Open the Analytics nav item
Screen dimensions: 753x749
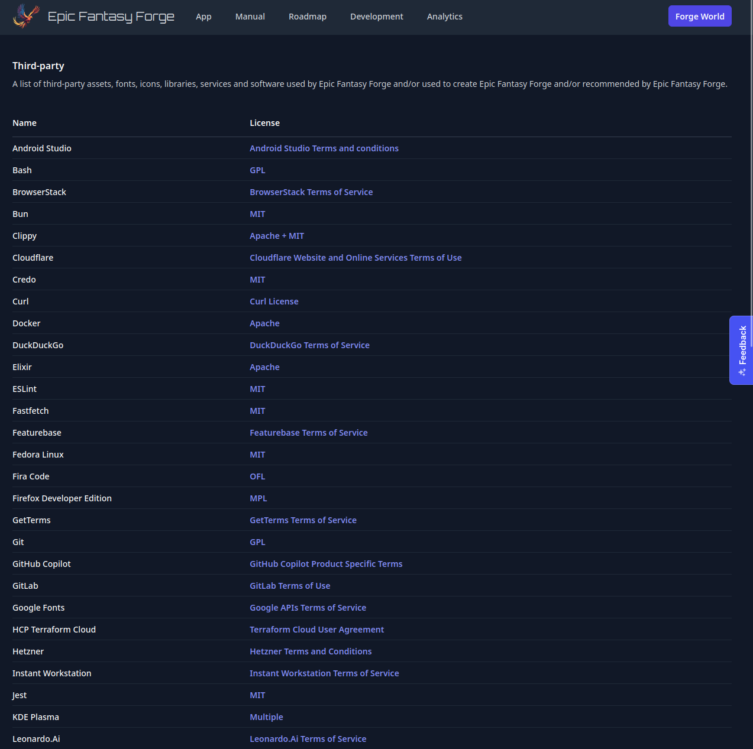tap(445, 17)
